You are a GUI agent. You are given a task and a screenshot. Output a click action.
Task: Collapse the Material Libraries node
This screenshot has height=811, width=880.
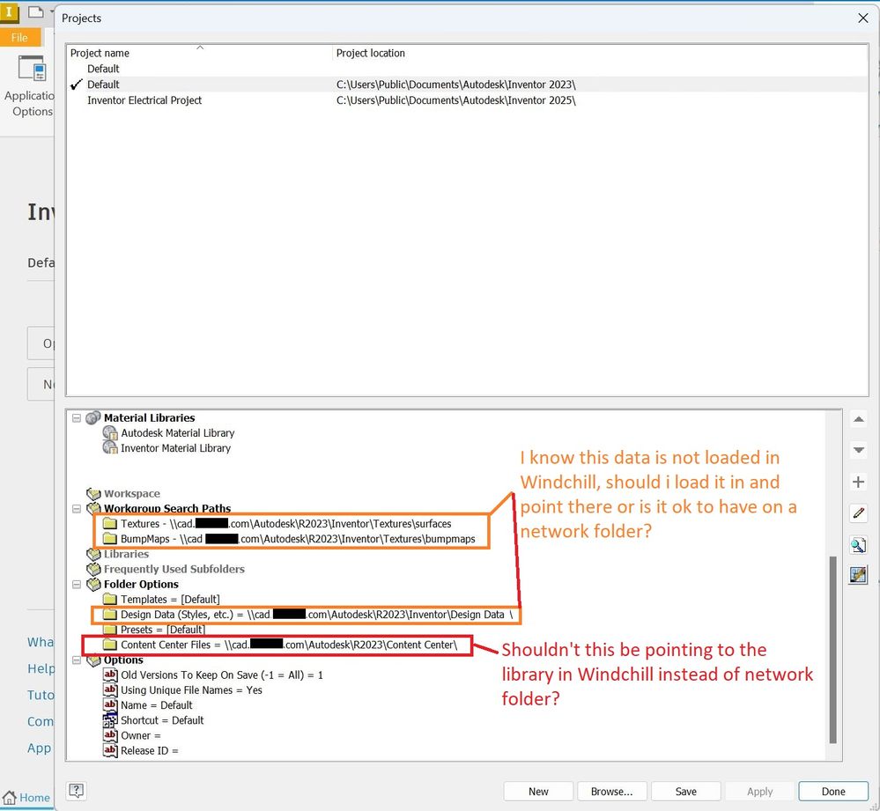77,418
